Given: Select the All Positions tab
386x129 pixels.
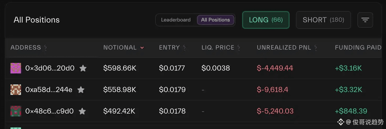Looking at the screenshot, I should 215,20.
